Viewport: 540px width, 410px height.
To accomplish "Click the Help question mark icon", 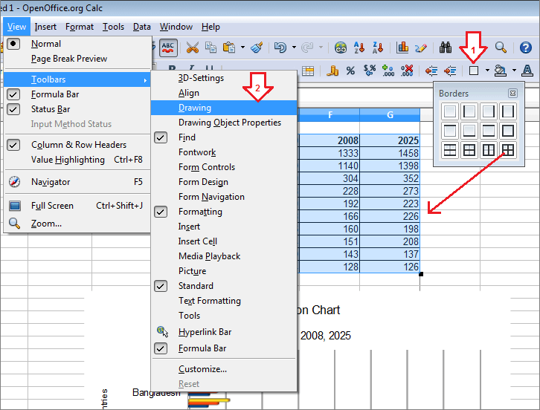I will (x=525, y=48).
